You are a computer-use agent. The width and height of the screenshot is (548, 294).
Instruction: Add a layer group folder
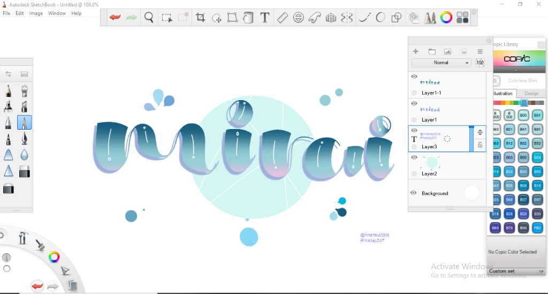coord(432,51)
